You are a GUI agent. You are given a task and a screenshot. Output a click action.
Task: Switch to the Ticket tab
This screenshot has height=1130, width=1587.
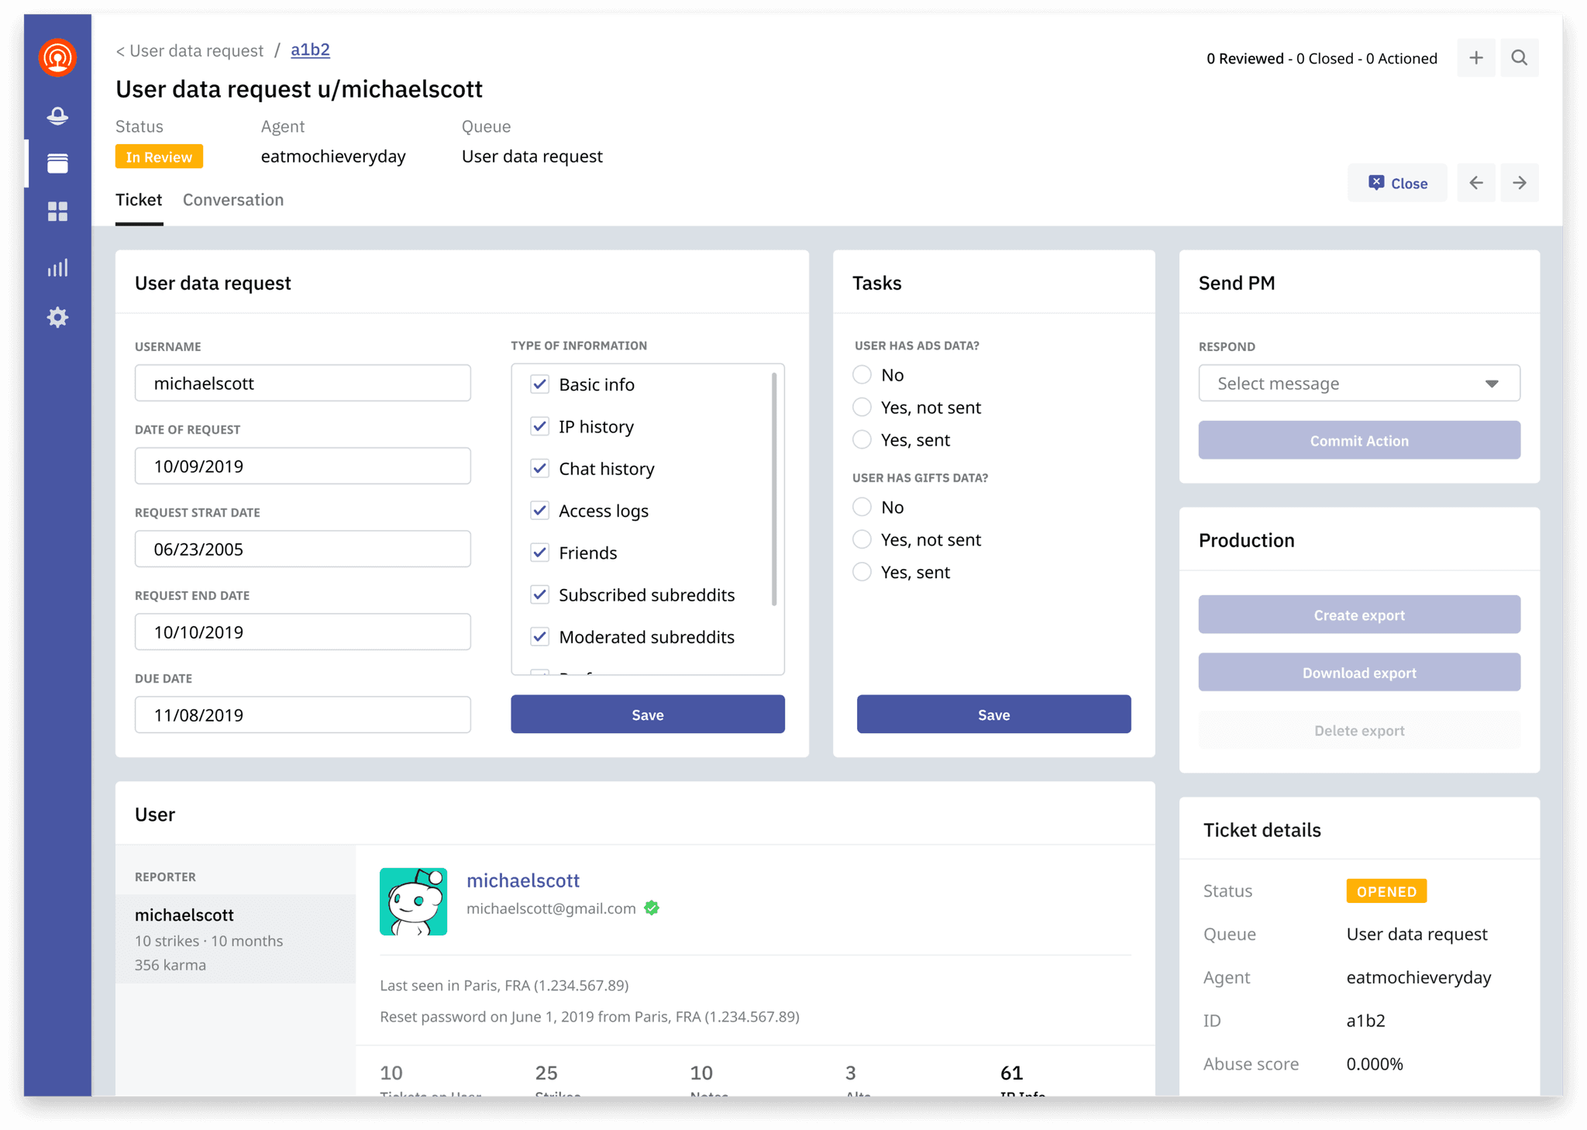point(139,200)
